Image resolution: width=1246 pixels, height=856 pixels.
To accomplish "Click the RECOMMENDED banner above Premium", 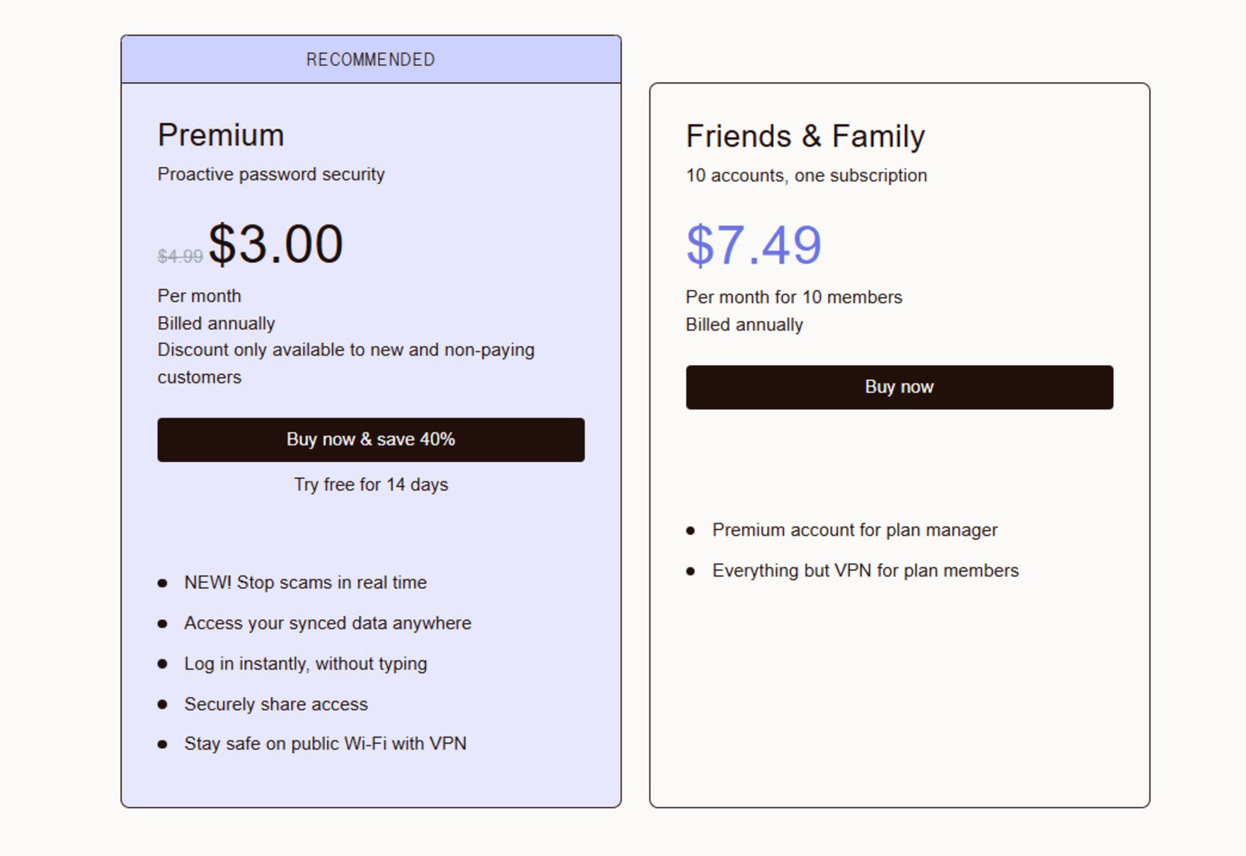I will (371, 60).
